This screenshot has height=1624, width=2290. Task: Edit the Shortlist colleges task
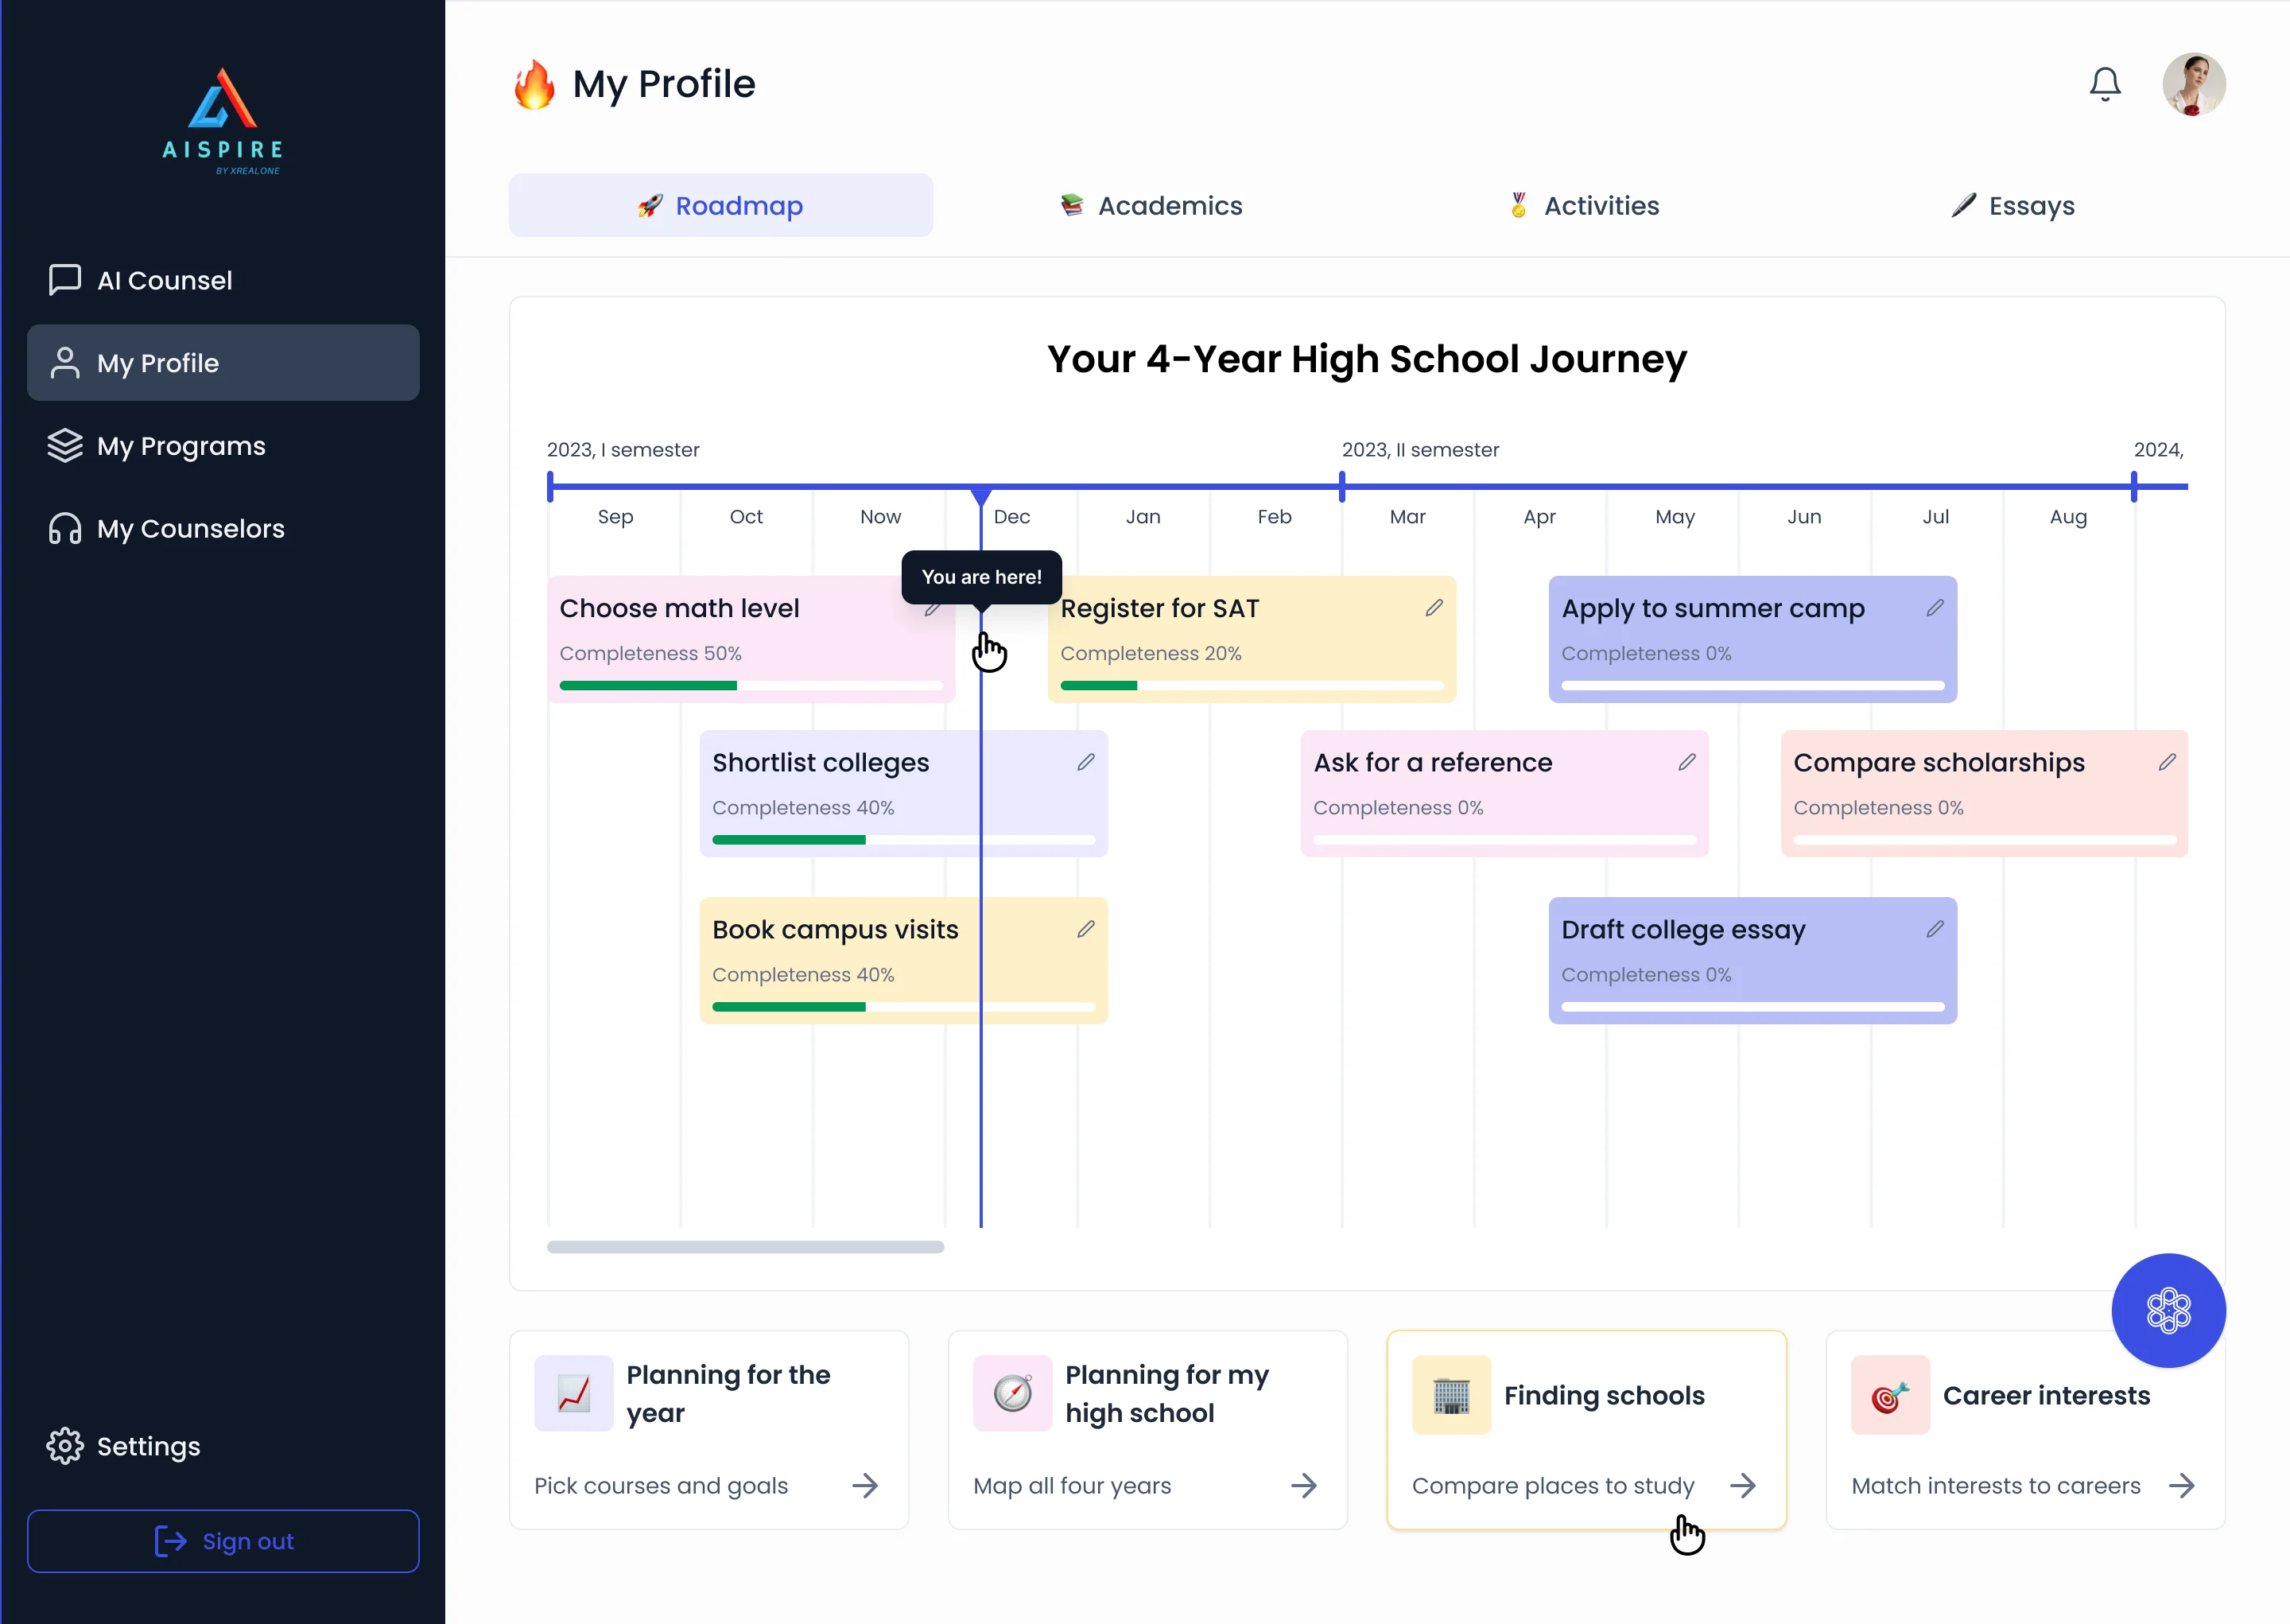click(1085, 762)
